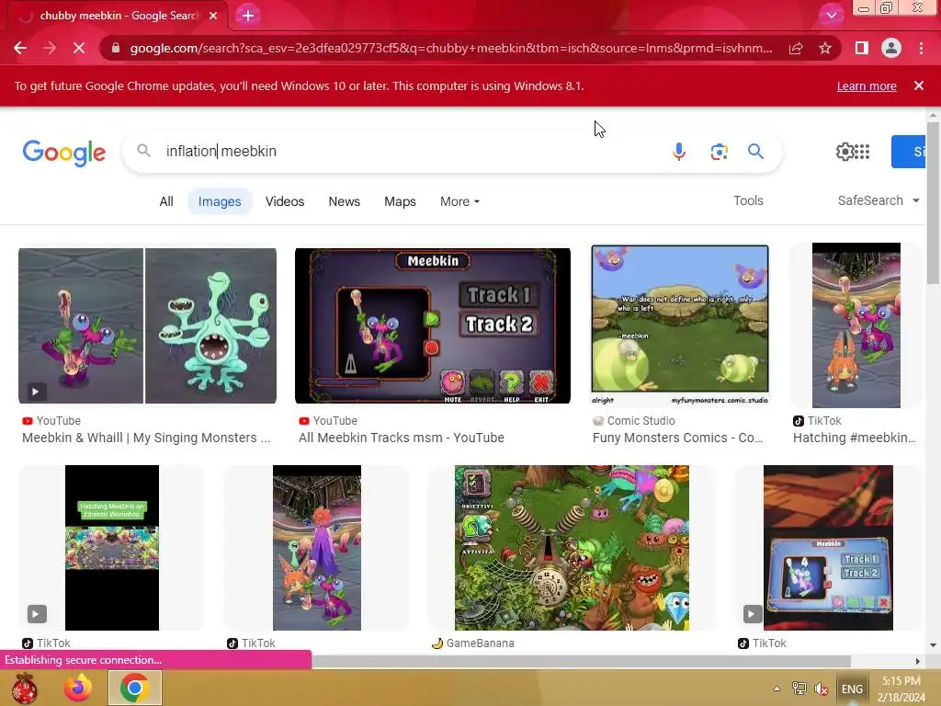The width and height of the screenshot is (941, 706).
Task: Open the Chrome profile avatar
Action: click(x=891, y=48)
